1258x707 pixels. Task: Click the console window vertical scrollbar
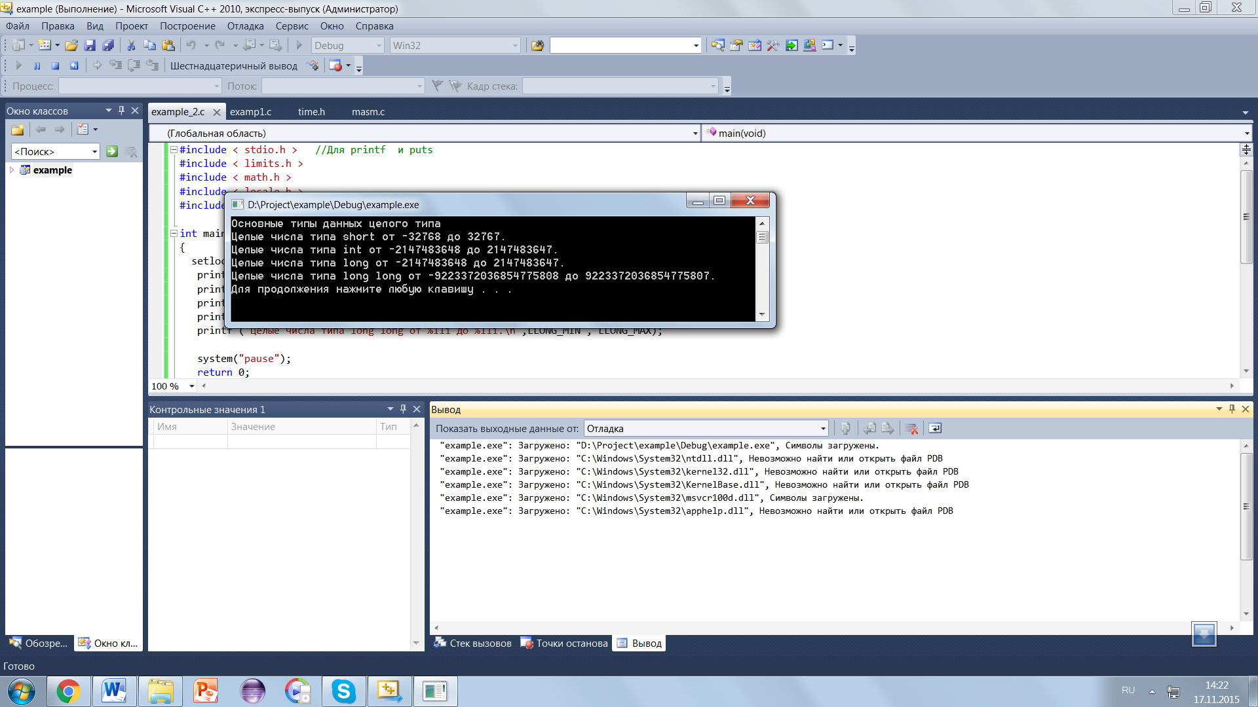click(x=762, y=269)
